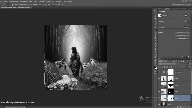
Task: Toggle lock transparent pixels
Action: click(165, 67)
